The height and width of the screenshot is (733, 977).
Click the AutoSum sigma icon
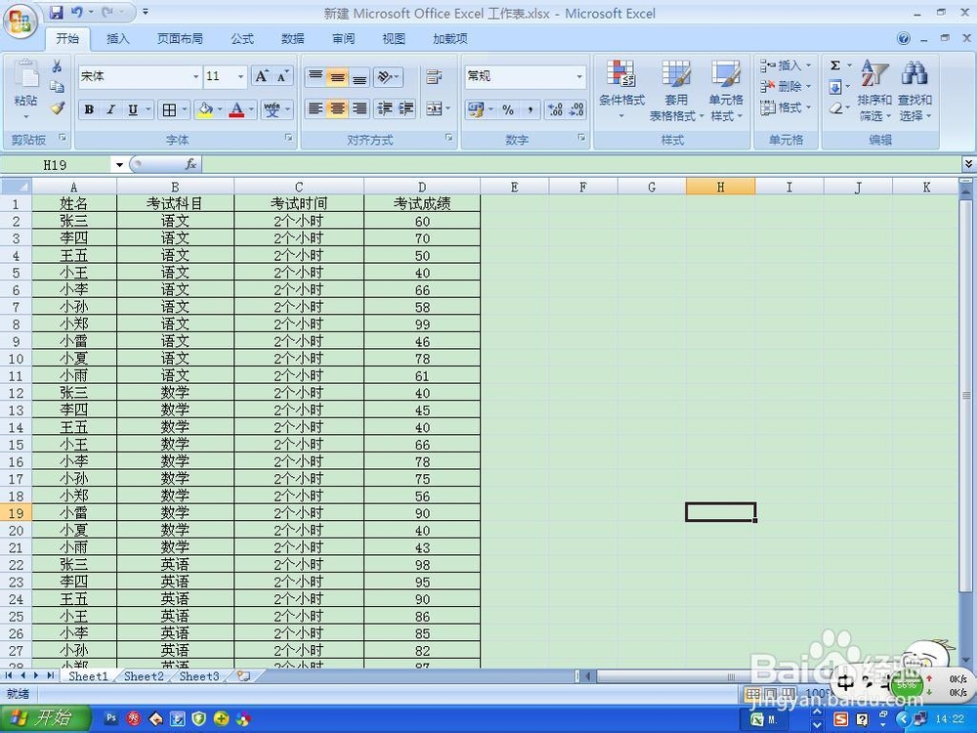point(835,65)
